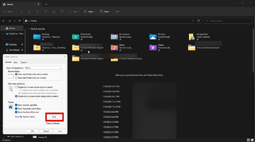Screen dimensions: 255x142
Task: Open the Music quick access folder
Action: point(114,48)
